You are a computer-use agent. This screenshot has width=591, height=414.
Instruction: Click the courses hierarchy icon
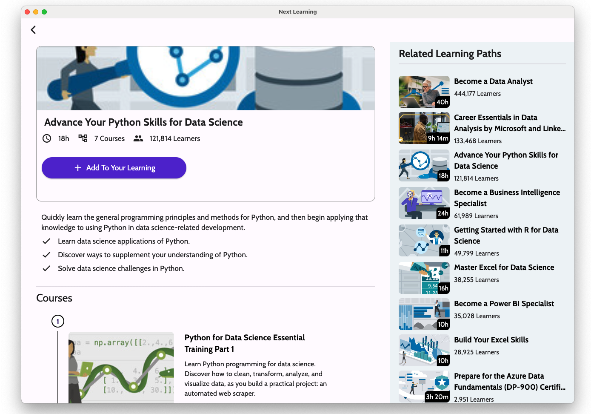[83, 138]
